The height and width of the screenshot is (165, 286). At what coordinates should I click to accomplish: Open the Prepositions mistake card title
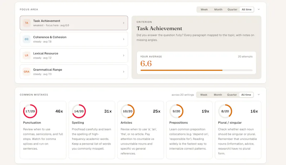(178, 122)
